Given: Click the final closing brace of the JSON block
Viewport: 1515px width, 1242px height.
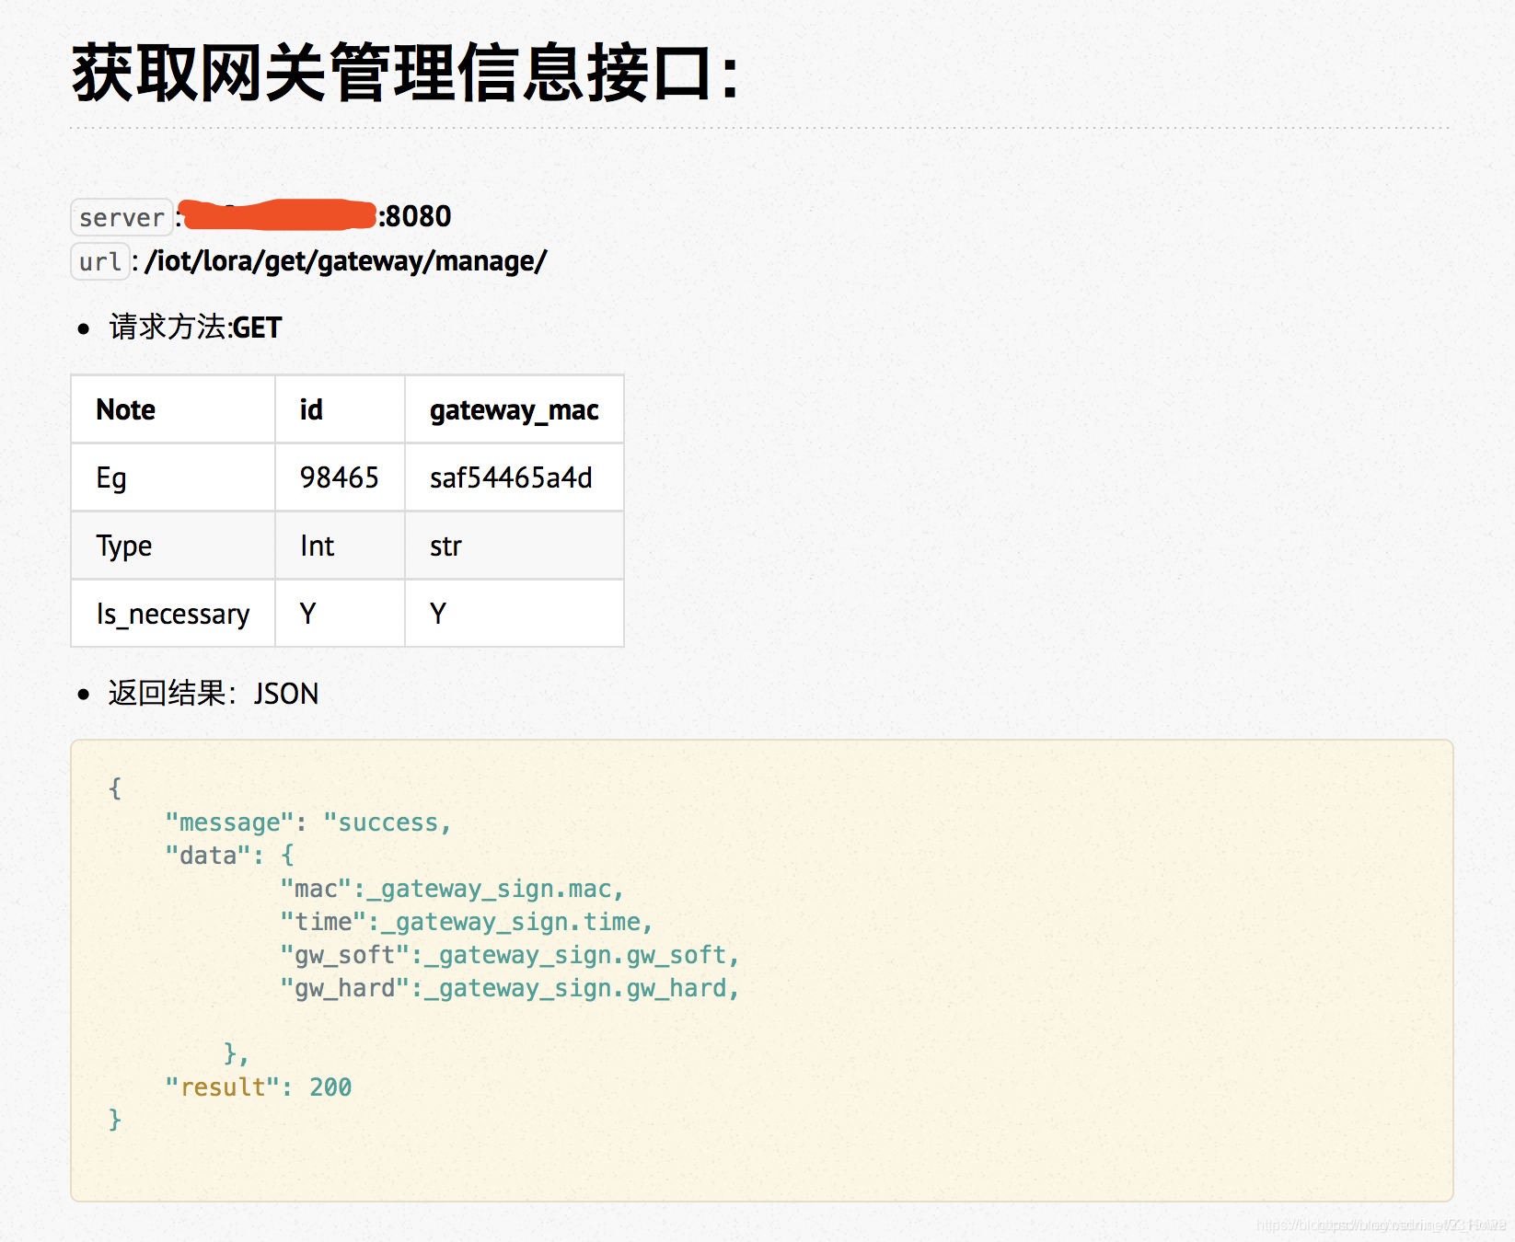Looking at the screenshot, I should click(115, 1120).
